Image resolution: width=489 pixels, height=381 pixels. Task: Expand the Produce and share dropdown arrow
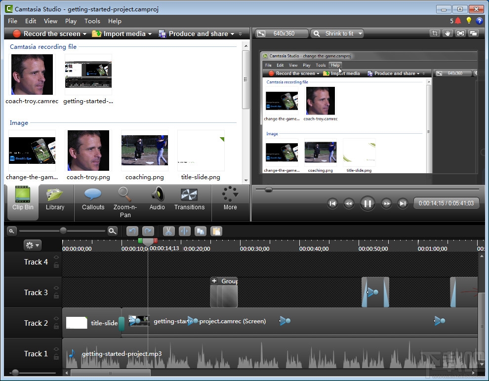pos(232,34)
